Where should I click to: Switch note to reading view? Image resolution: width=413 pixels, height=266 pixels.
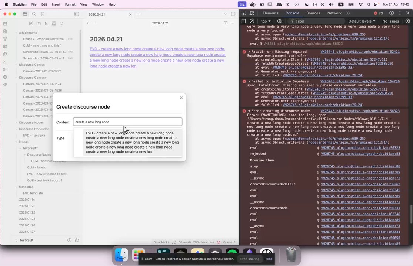pos(226,23)
